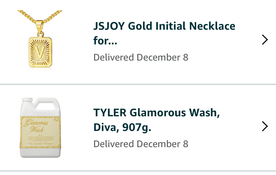Screen dimensions: 276x175
Task: Click the white cap of the detergent bottle
Action: 27,100
